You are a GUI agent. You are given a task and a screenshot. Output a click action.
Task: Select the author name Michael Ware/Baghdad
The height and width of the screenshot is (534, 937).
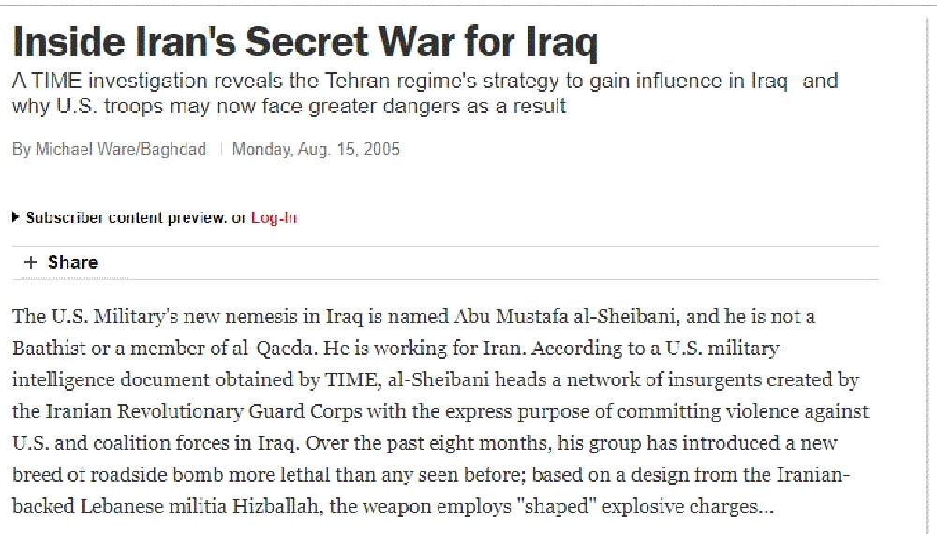pos(121,150)
